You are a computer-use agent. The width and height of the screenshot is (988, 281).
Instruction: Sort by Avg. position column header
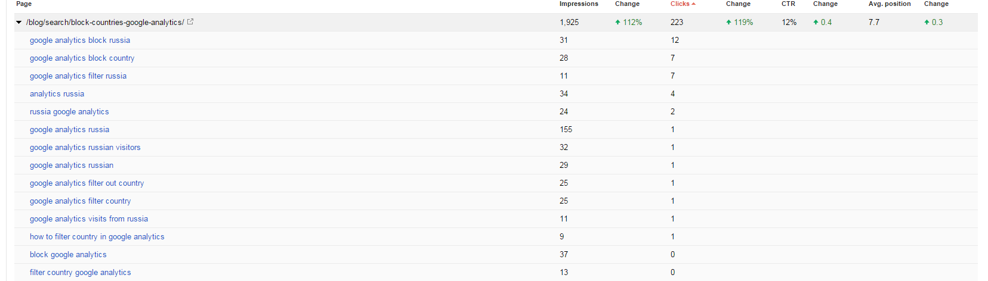point(890,4)
